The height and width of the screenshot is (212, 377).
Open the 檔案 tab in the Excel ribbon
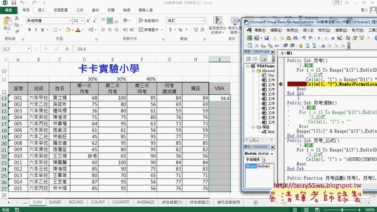(8, 10)
